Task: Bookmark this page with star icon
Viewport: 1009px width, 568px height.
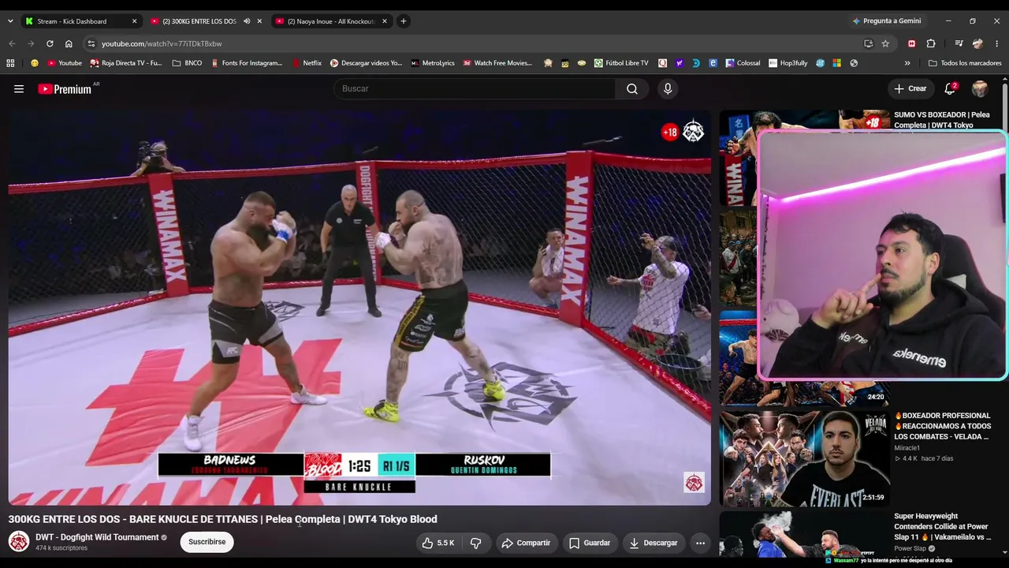Action: click(885, 43)
